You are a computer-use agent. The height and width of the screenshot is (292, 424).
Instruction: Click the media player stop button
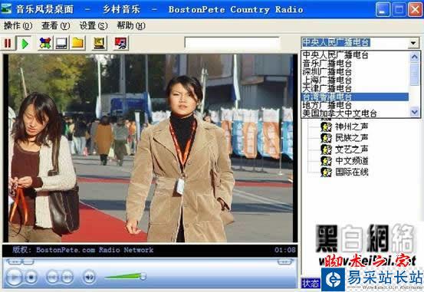point(31,277)
